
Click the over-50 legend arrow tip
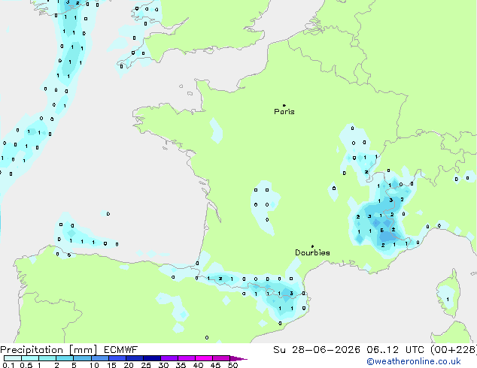(238, 358)
